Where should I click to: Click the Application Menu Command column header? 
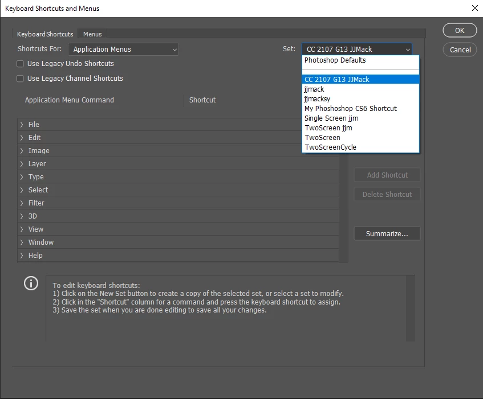pyautogui.click(x=70, y=100)
